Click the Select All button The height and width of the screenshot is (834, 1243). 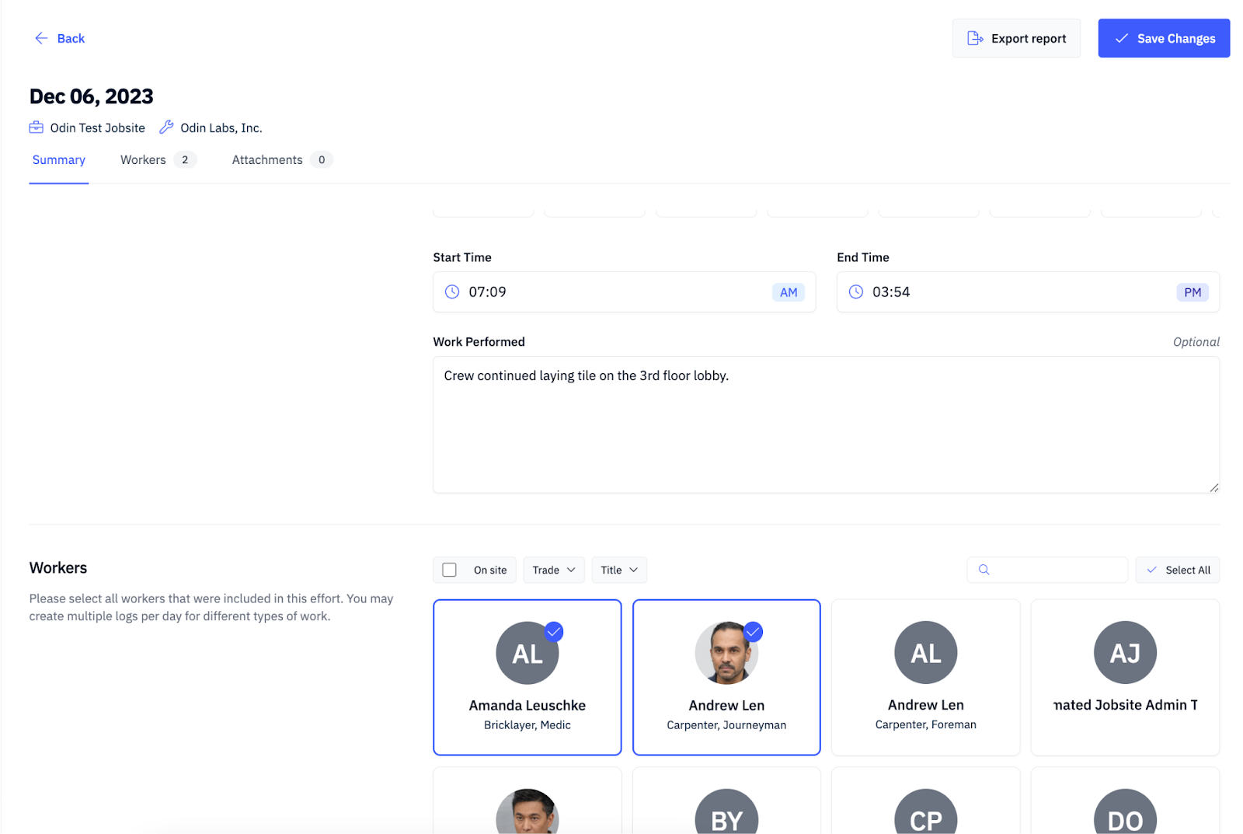[x=1178, y=570]
